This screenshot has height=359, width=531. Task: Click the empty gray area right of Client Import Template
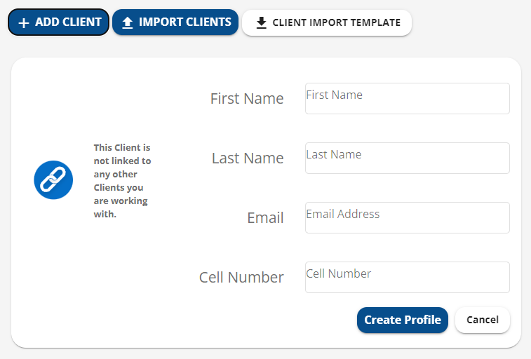coord(471,22)
